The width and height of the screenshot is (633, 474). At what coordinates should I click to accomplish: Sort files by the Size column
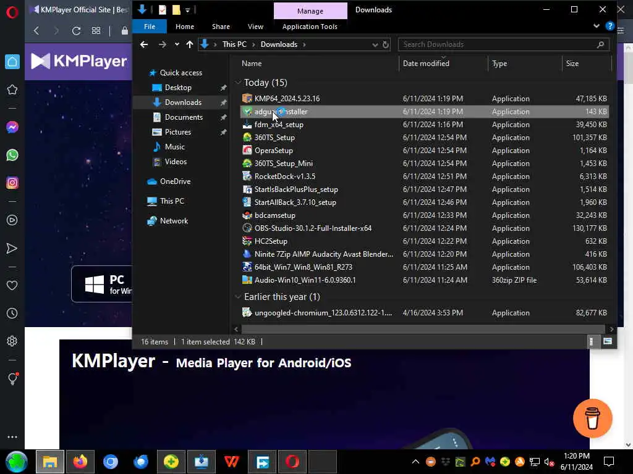(572, 64)
